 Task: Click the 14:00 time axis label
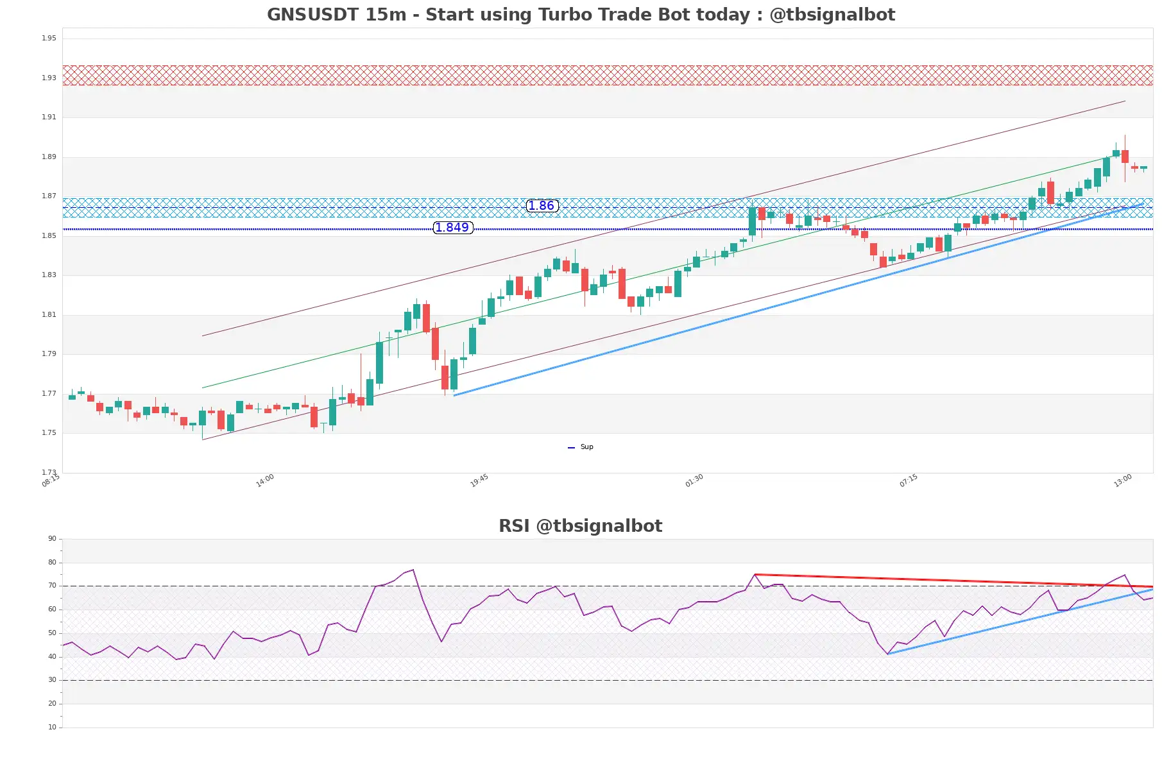click(265, 481)
